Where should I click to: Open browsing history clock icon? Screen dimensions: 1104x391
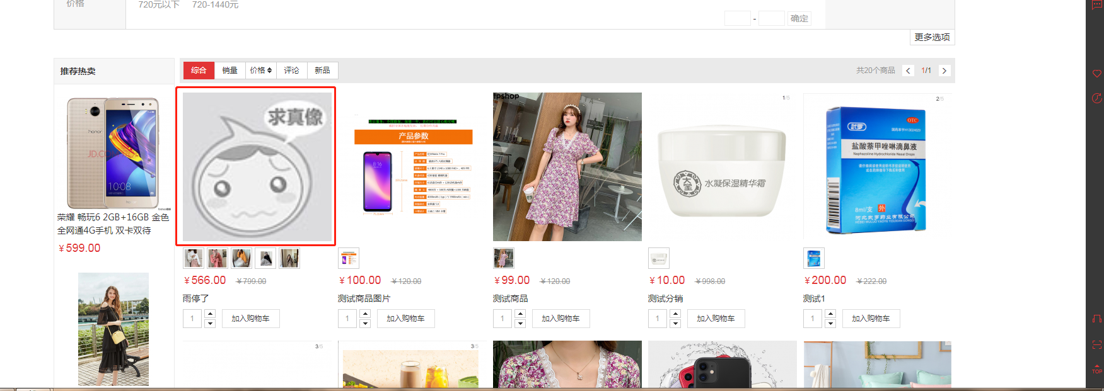(x=1097, y=98)
